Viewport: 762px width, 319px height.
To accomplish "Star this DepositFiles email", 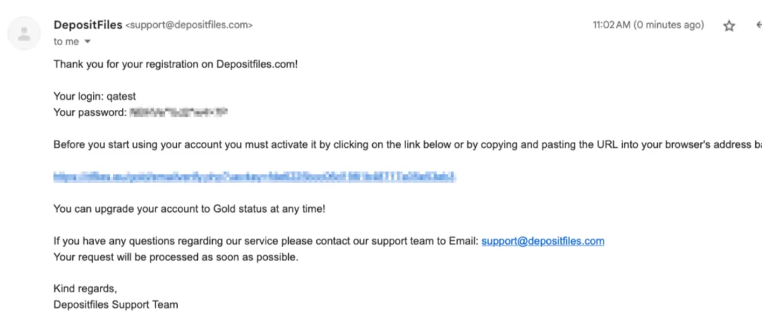I will tap(729, 26).
